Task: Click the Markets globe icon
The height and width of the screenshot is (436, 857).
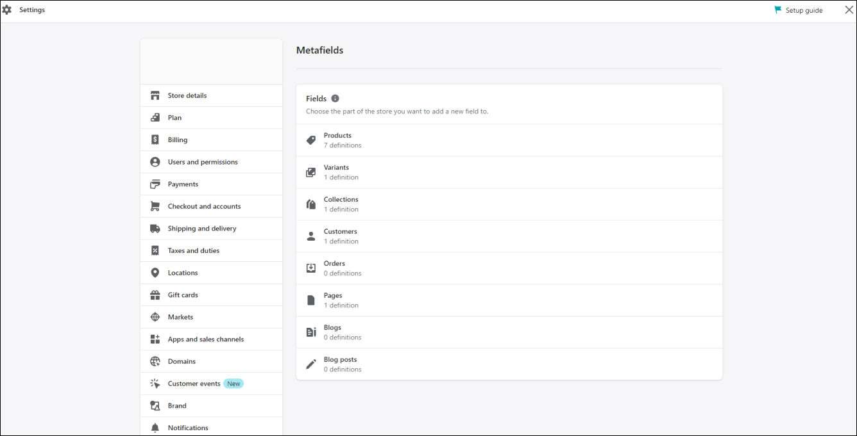Action: tap(155, 317)
